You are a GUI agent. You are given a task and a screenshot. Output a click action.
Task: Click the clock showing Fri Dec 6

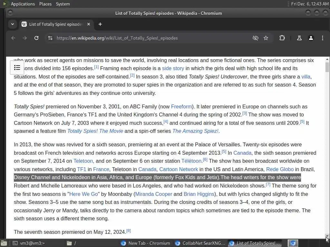[x=310, y=4]
